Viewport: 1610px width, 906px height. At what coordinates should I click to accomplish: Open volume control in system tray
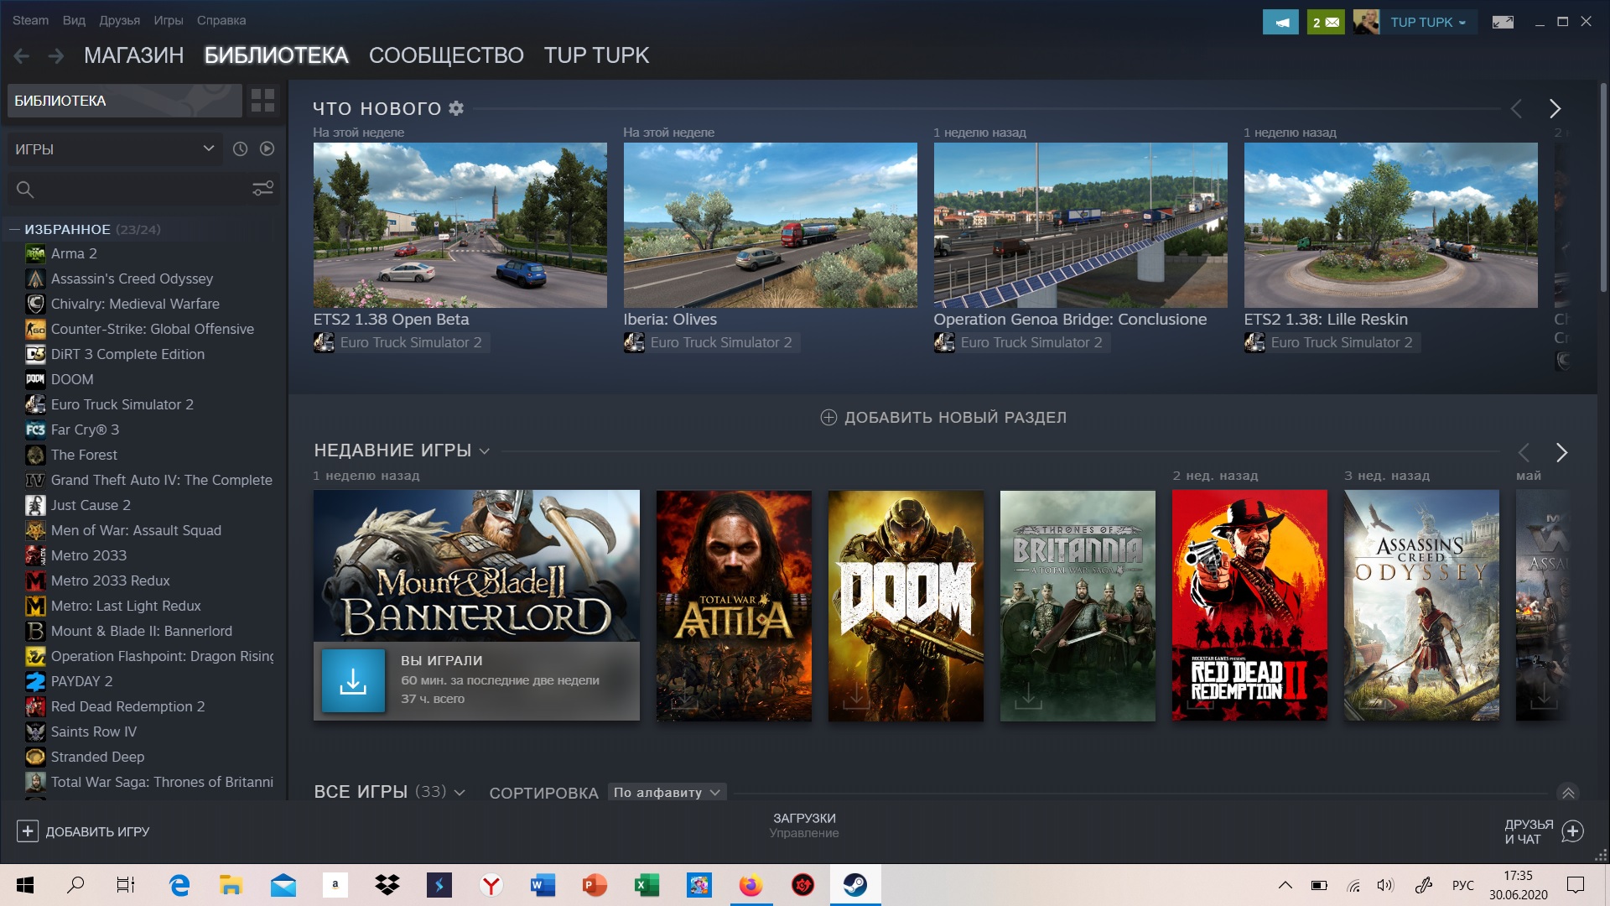[1385, 885]
